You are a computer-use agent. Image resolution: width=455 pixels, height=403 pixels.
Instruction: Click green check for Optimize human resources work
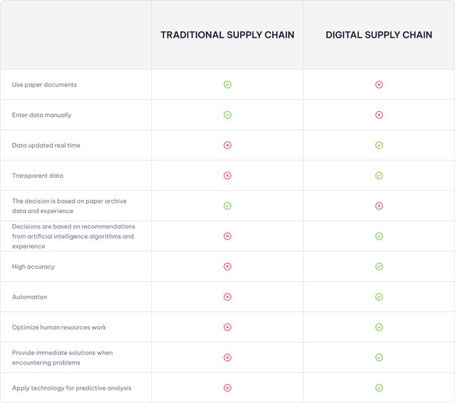pyautogui.click(x=379, y=327)
